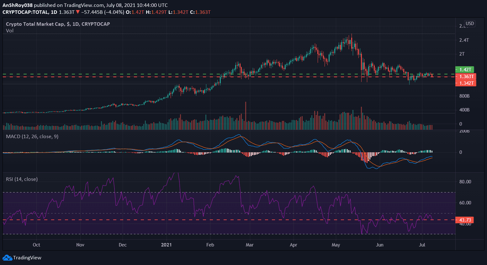Click the red down-arrow change indicator

78,12
